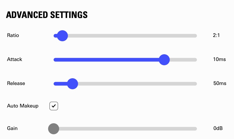Click the 50ms release value readout
The image size is (234, 139).
pos(220,83)
